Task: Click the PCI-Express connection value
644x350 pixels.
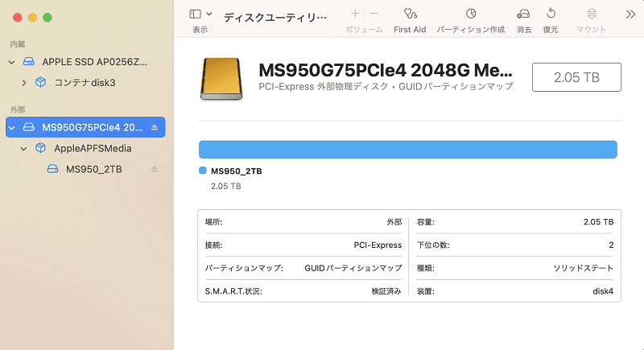Action: click(378, 245)
